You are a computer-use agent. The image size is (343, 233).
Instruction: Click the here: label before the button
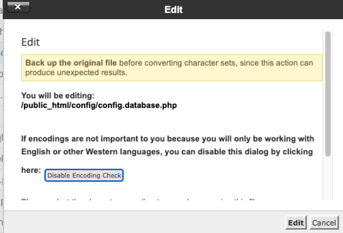[31, 170]
